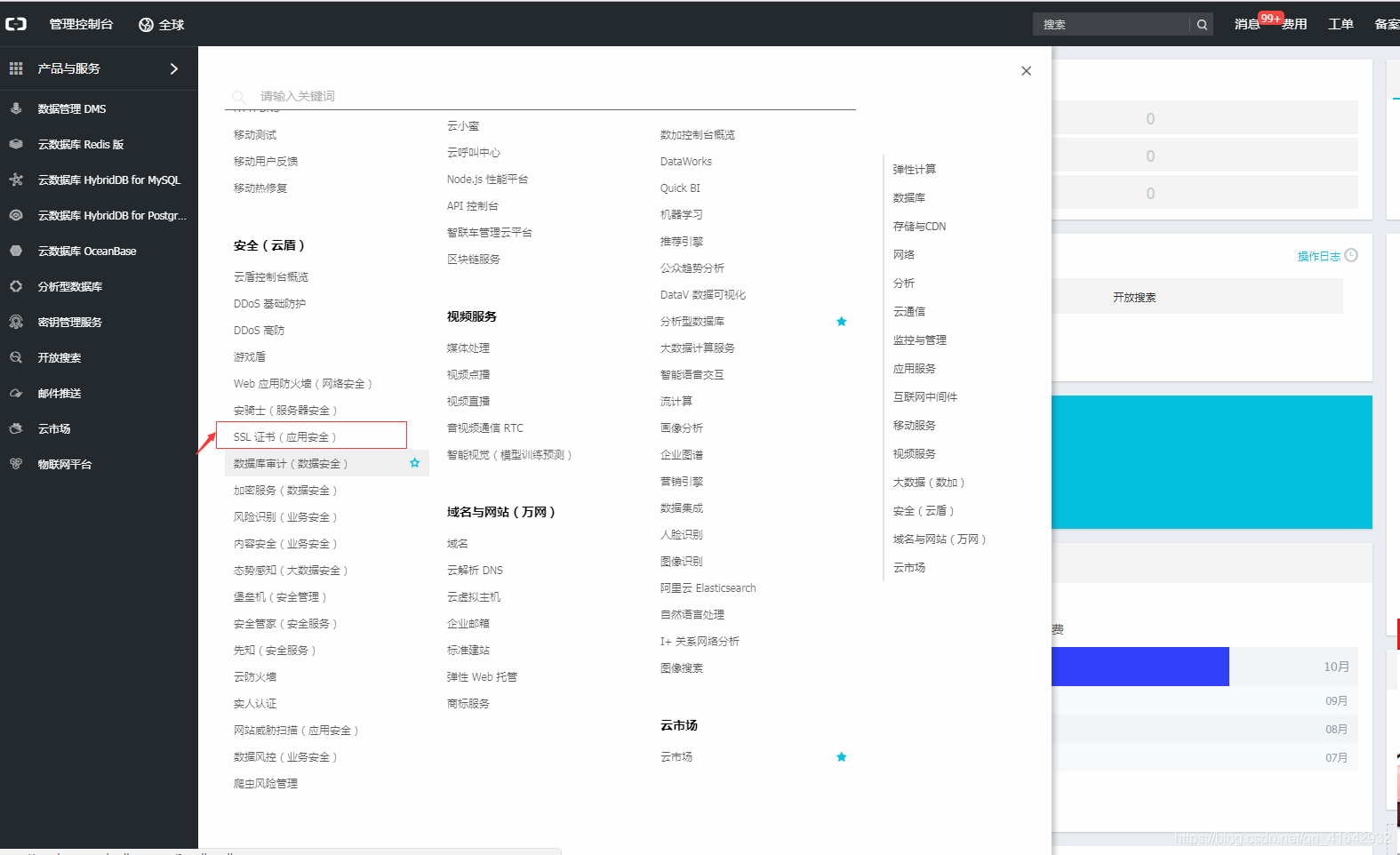Open 爬虫风险管理 entry
This screenshot has width=1400, height=855.
[x=265, y=783]
